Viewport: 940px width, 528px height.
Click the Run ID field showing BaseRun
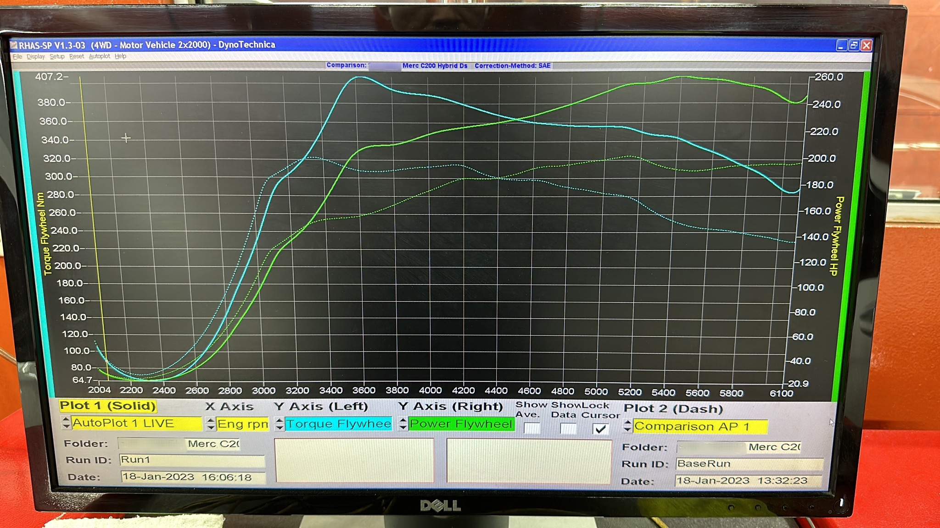pos(750,464)
